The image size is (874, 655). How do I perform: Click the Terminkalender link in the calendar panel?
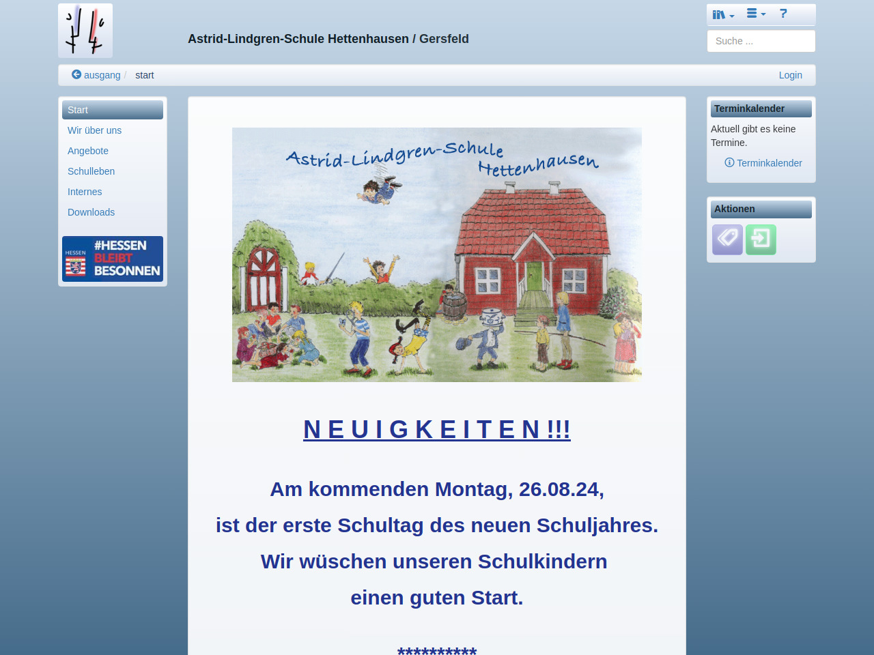coord(769,163)
